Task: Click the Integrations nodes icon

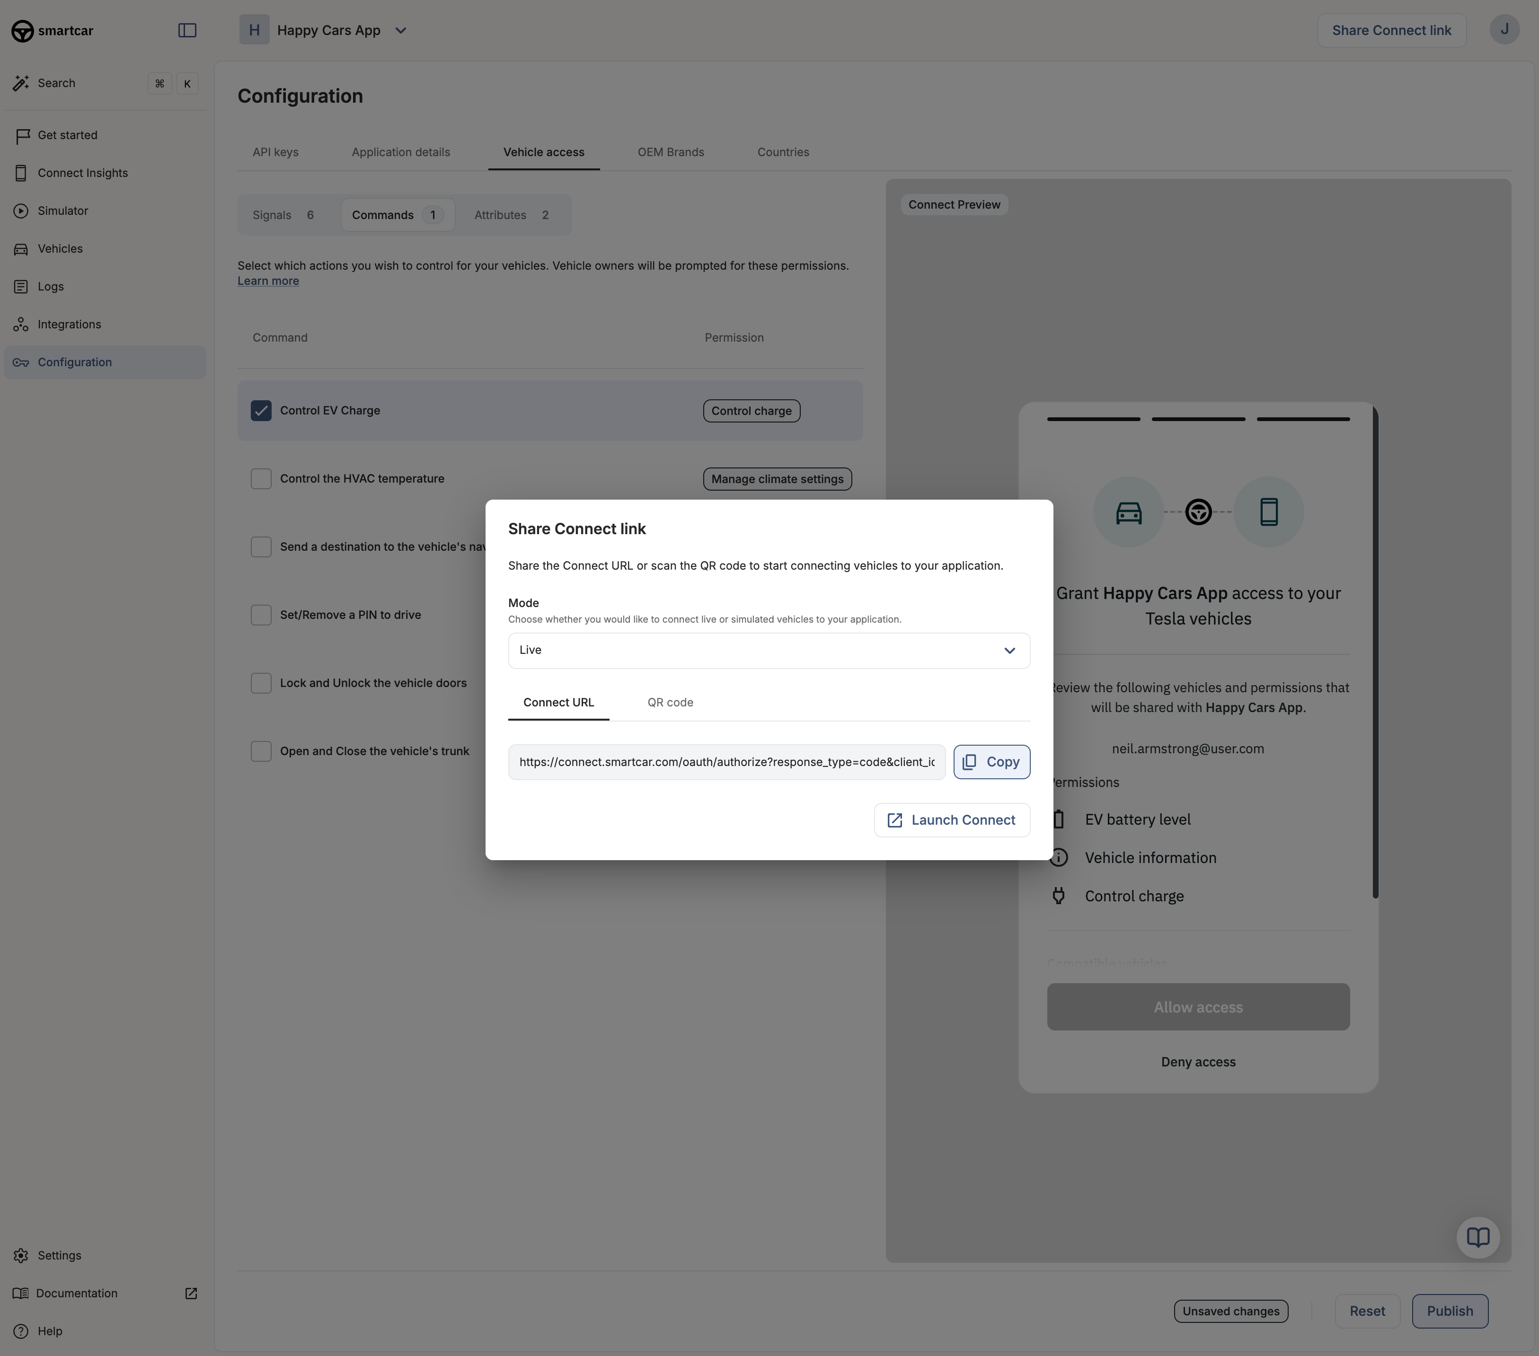Action: coord(21,325)
